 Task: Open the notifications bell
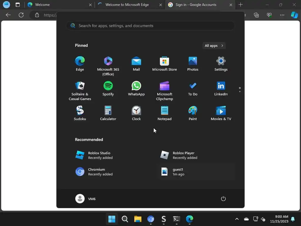pyautogui.click(x=293, y=219)
